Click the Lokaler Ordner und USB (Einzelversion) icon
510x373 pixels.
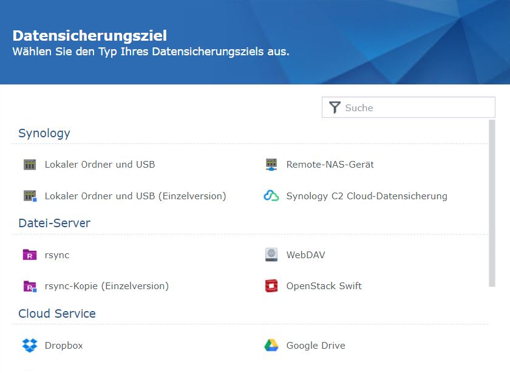(x=29, y=196)
